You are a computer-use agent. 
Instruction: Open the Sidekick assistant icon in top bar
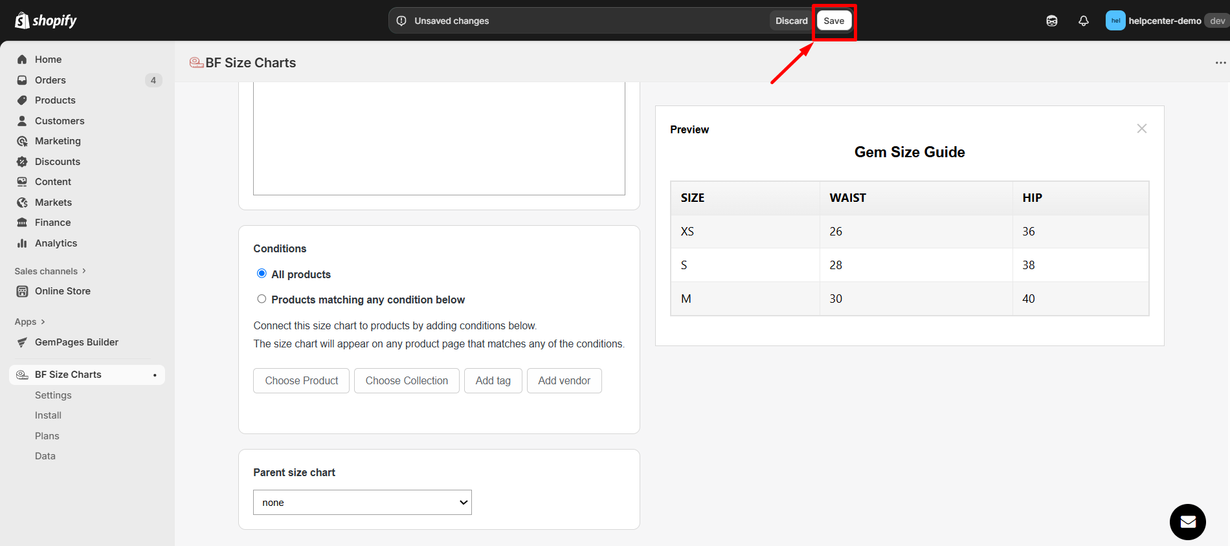(1051, 21)
